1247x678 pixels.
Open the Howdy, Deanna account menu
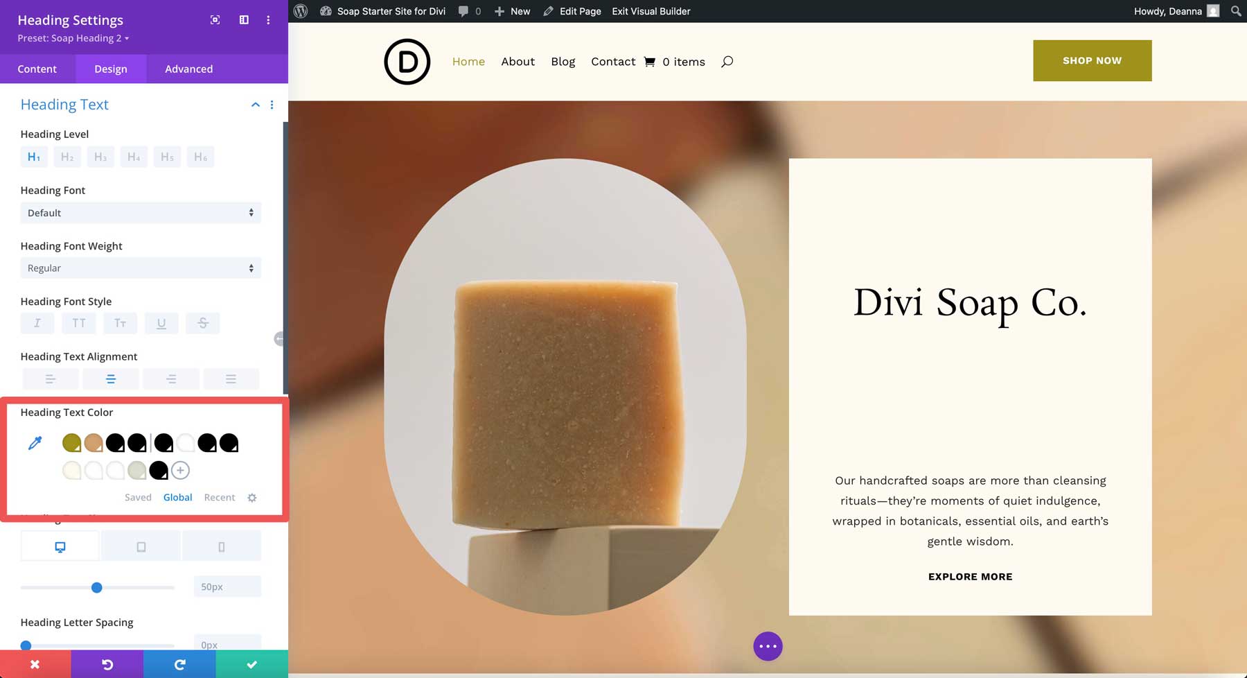coord(1176,11)
